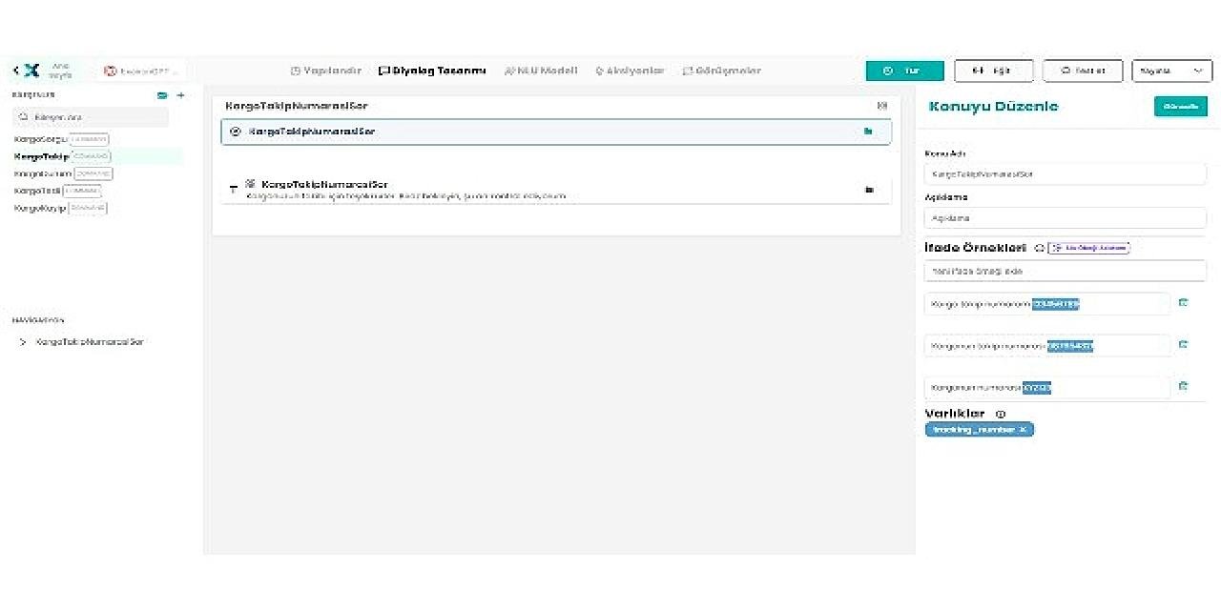Expand KargoTakipNumarasiSor in the navigation tree
The height and width of the screenshot is (610, 1221).
coord(23,342)
